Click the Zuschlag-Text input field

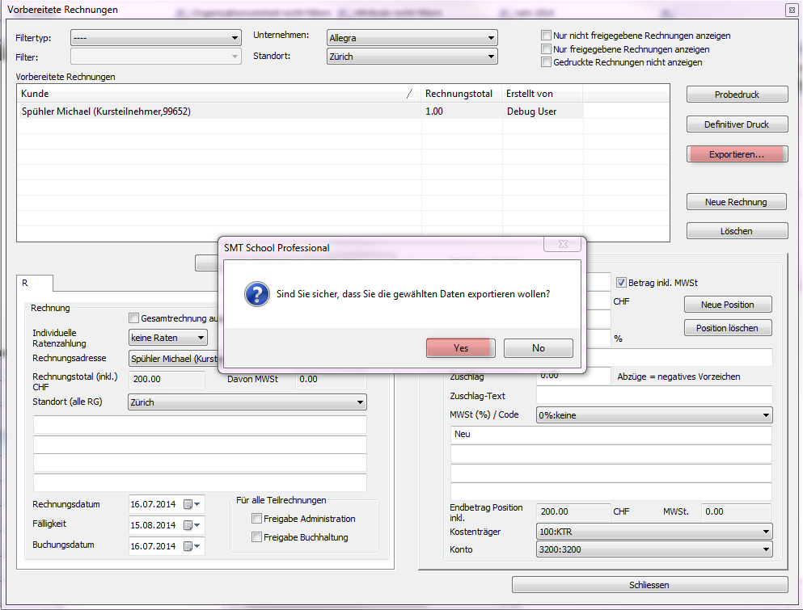[x=653, y=395]
